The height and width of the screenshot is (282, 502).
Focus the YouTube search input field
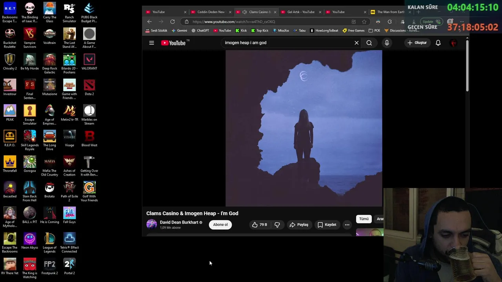[x=288, y=43]
